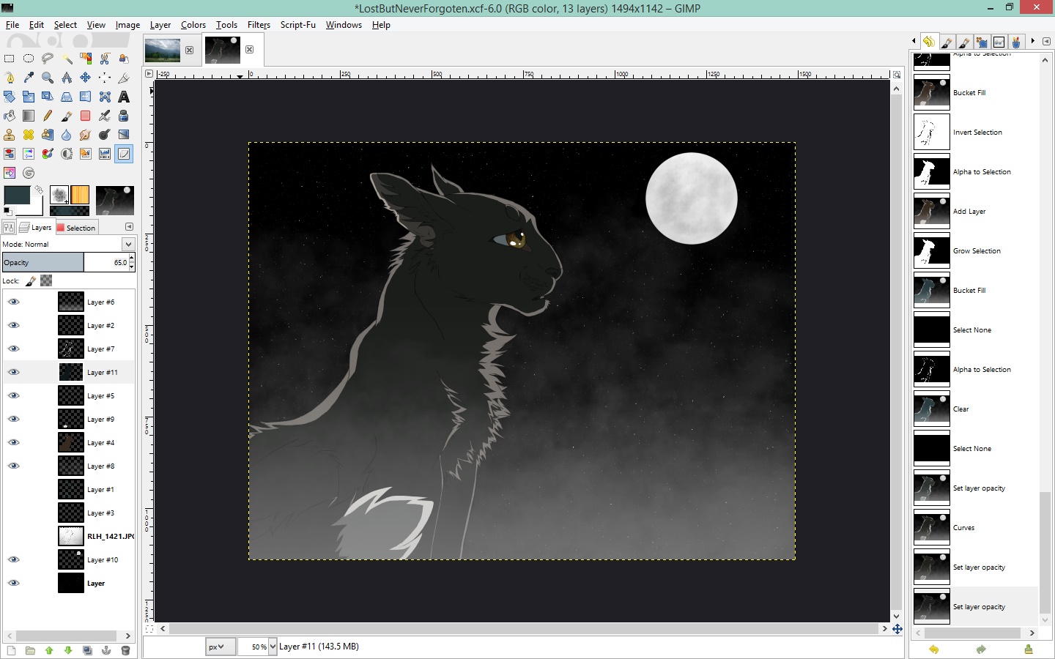The height and width of the screenshot is (659, 1055).
Task: Toggle visibility of Layer #11
Action: pos(13,372)
